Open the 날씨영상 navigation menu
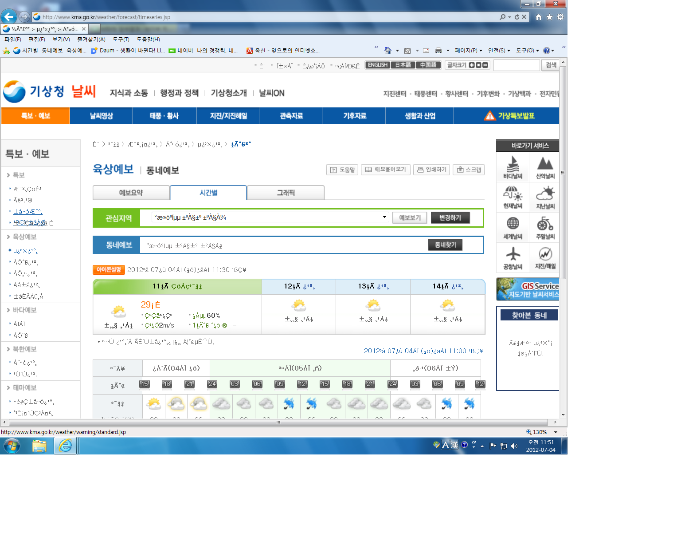 pyautogui.click(x=101, y=116)
